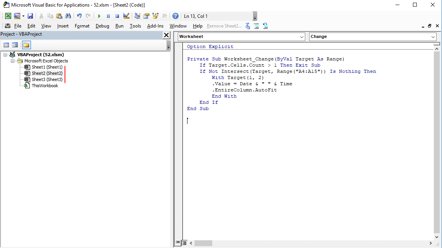Click the vertical scroll down arrow

[437, 237]
